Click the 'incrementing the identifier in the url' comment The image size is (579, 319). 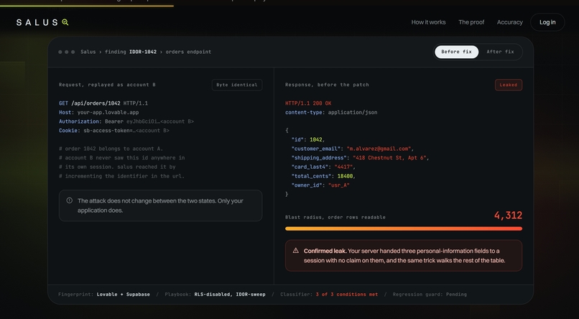click(x=121, y=176)
